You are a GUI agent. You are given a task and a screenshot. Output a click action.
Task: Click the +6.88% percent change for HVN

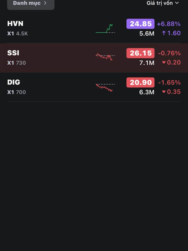click(169, 24)
